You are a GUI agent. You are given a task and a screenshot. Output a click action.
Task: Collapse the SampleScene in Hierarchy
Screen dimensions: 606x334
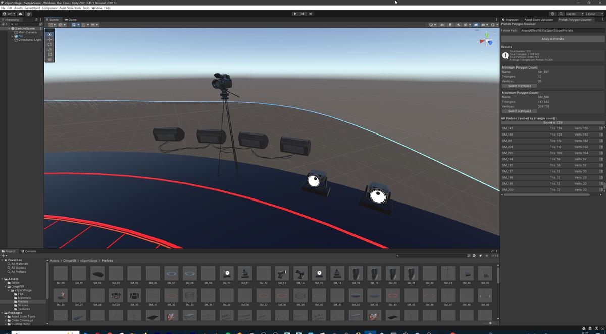coord(9,29)
